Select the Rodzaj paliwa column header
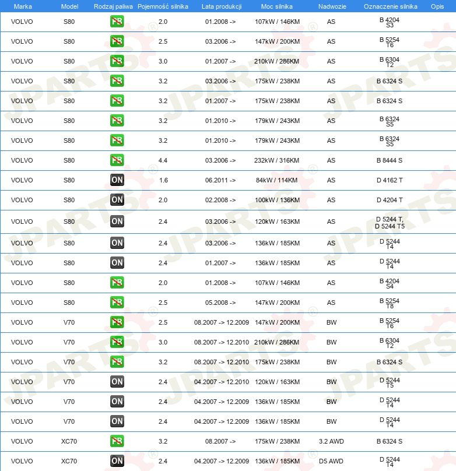The width and height of the screenshot is (456, 471). (113, 6)
